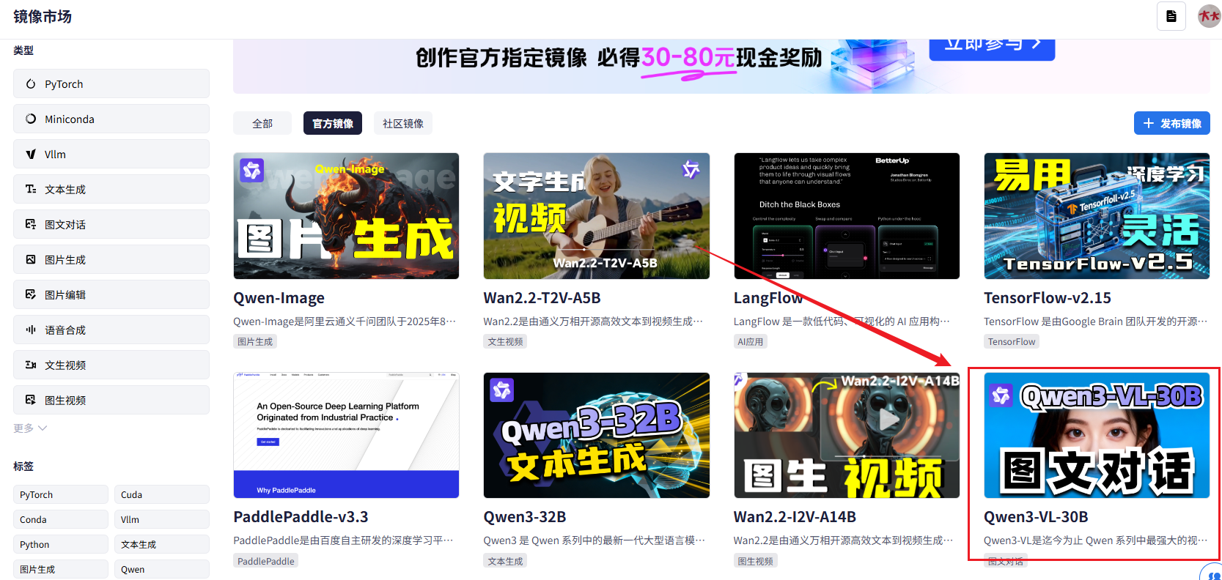
Task: Click the document icon in top bar
Action: [1171, 16]
